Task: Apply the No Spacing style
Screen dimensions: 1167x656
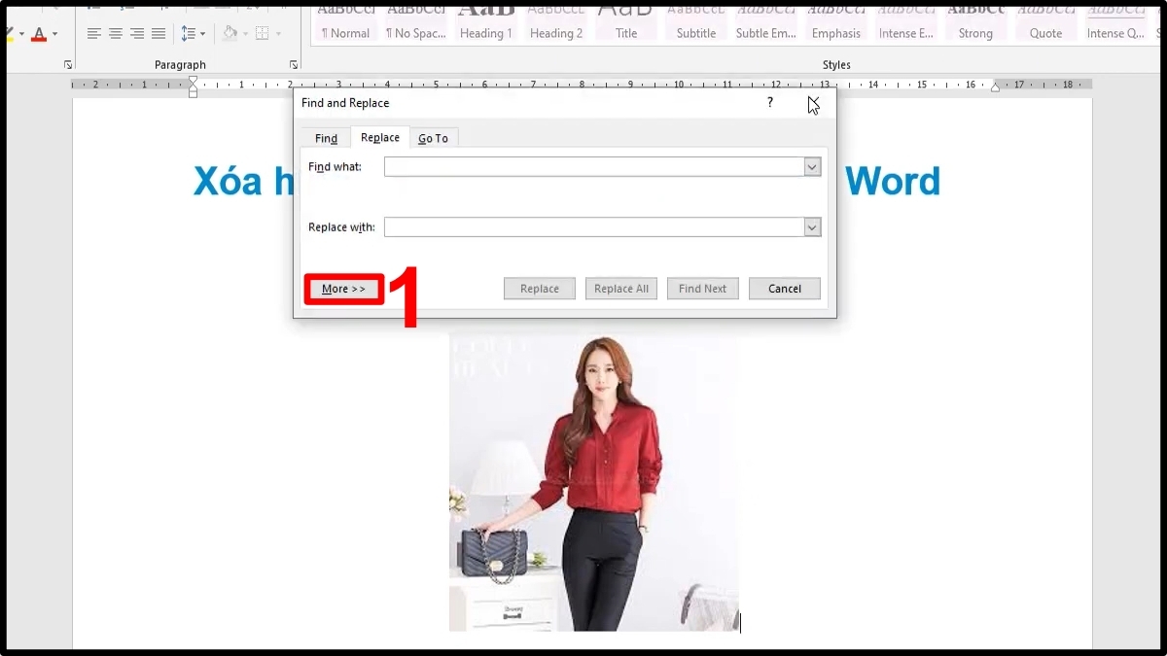Action: point(415,23)
